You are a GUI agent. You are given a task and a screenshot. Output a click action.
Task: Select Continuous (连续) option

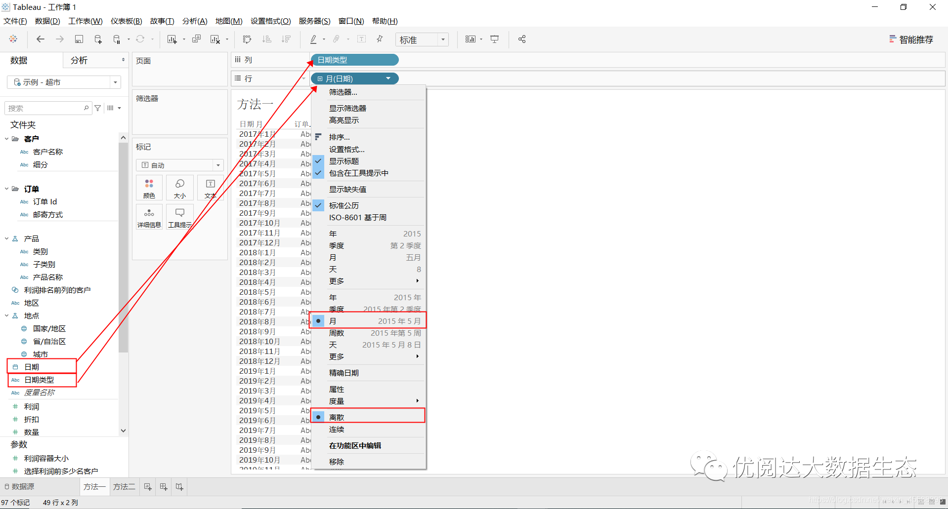[368, 430]
